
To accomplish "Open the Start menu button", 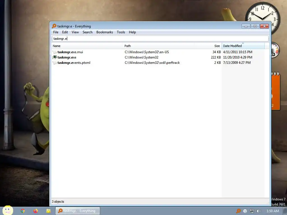I will coord(8,211).
